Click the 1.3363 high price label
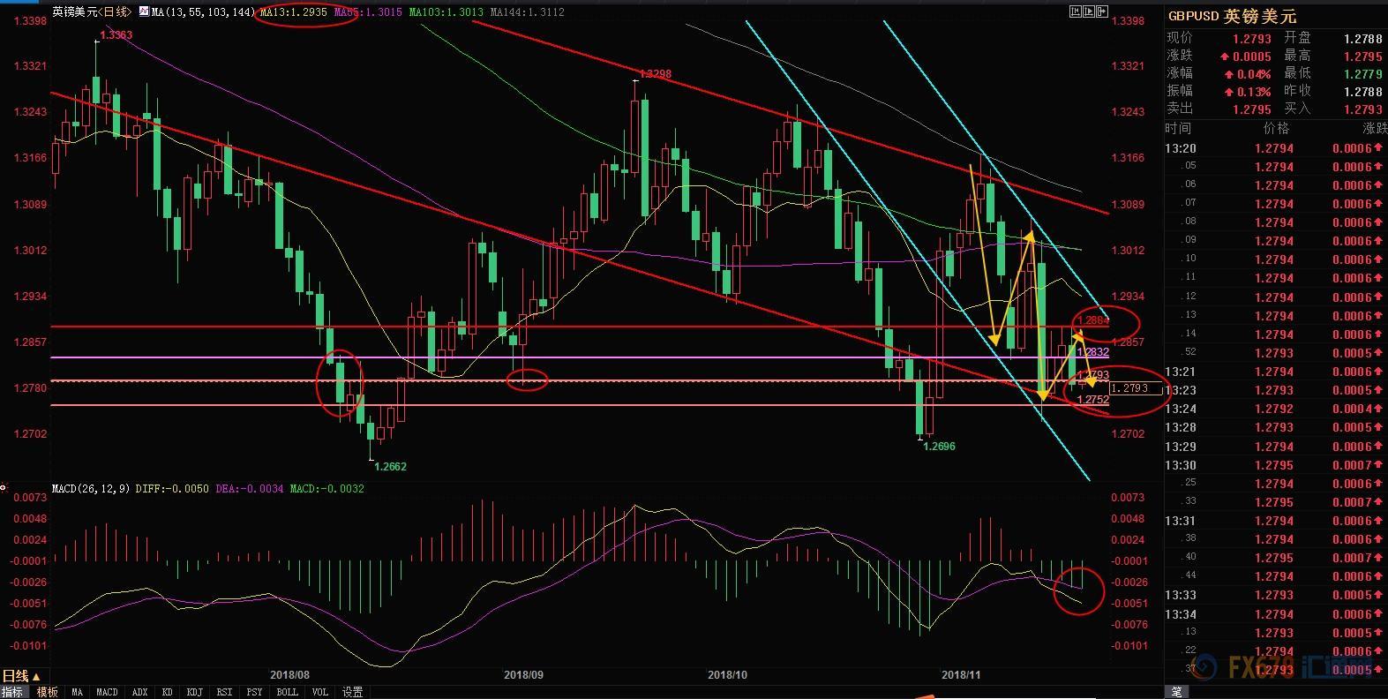1388x699 pixels. [116, 34]
